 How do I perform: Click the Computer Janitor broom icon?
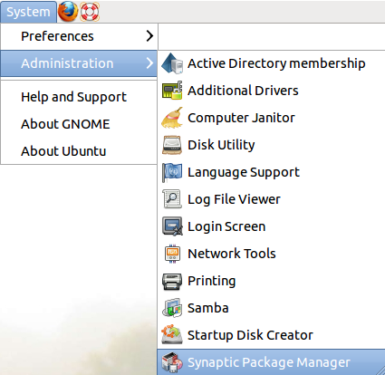click(x=172, y=118)
